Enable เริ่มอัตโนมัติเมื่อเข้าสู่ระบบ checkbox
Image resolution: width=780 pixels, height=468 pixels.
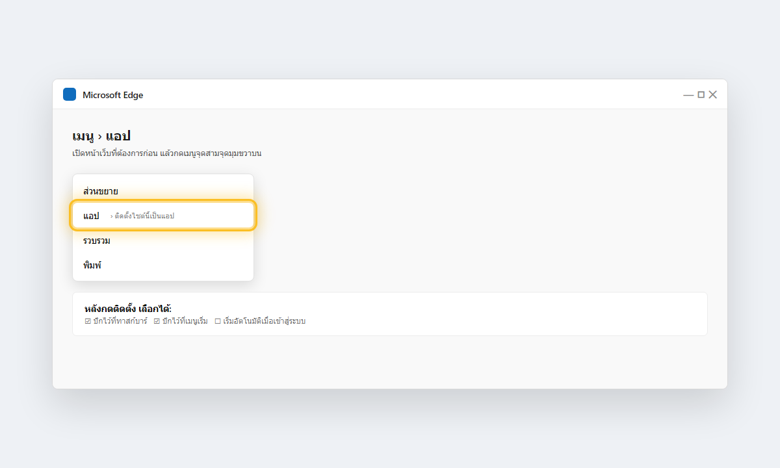(x=218, y=321)
